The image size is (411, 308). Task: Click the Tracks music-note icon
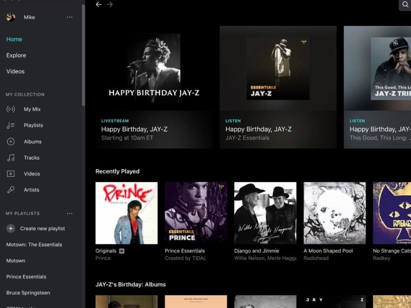pos(10,158)
